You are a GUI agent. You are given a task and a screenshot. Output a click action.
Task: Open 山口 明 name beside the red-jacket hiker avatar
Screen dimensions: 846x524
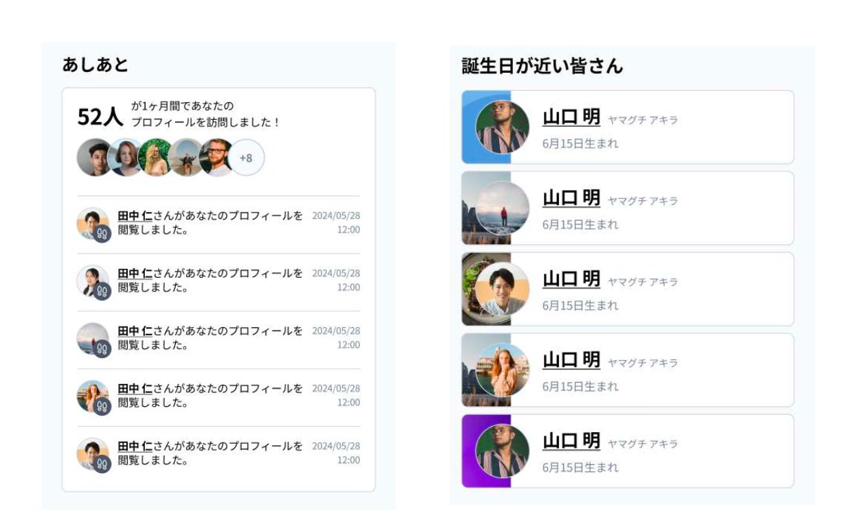click(571, 198)
